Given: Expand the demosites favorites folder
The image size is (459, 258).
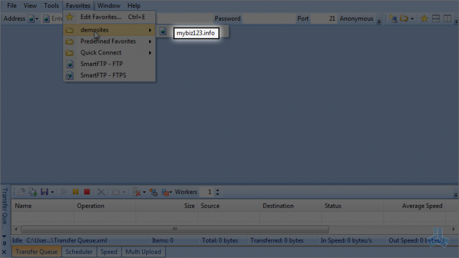Looking at the screenshot, I should tap(109, 30).
